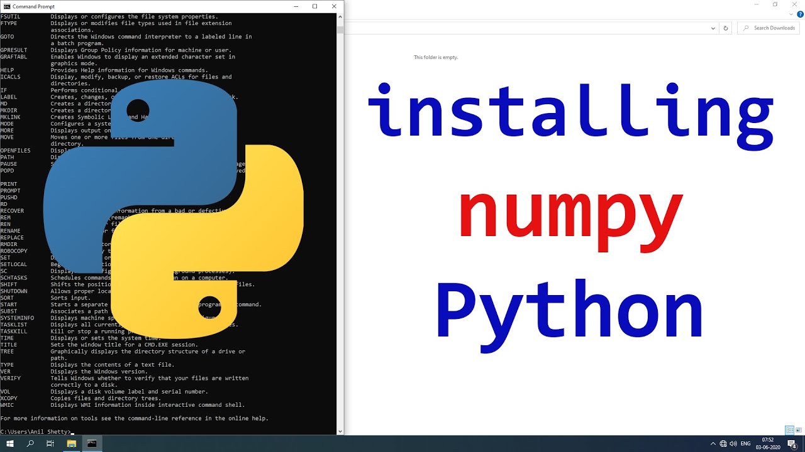
Task: Click the RECOVER command name
Action: pos(12,211)
